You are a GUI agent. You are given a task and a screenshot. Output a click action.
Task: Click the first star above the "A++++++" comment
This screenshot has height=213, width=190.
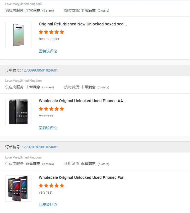point(41,109)
